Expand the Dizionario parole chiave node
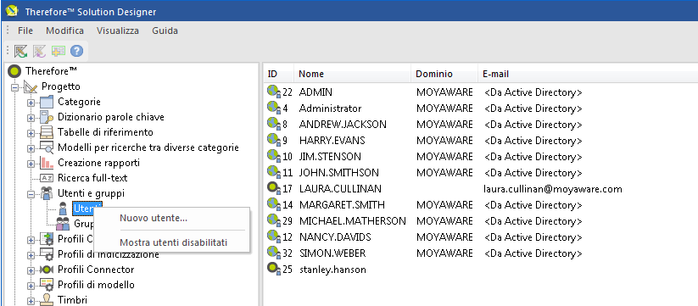This screenshot has width=698, height=306. point(31,118)
